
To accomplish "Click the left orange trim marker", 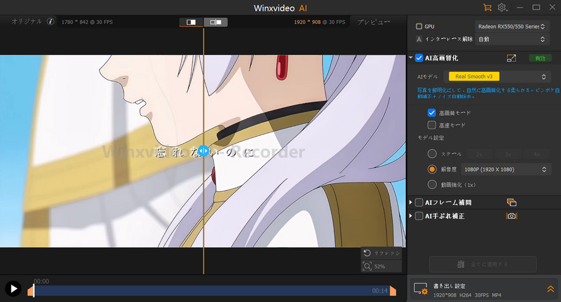I will (31, 291).
